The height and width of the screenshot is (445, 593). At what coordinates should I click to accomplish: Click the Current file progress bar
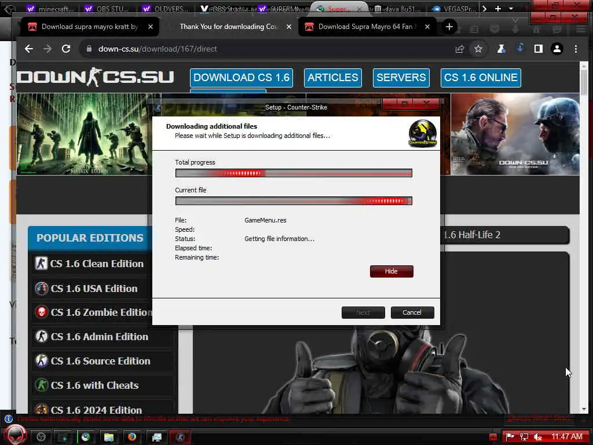pyautogui.click(x=294, y=201)
